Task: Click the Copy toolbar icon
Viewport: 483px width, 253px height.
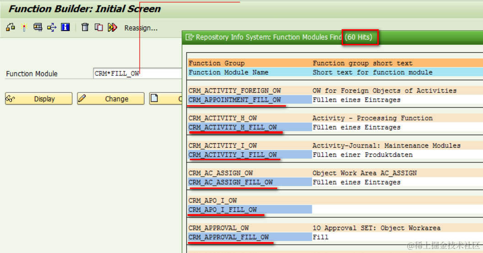Action: [99, 27]
